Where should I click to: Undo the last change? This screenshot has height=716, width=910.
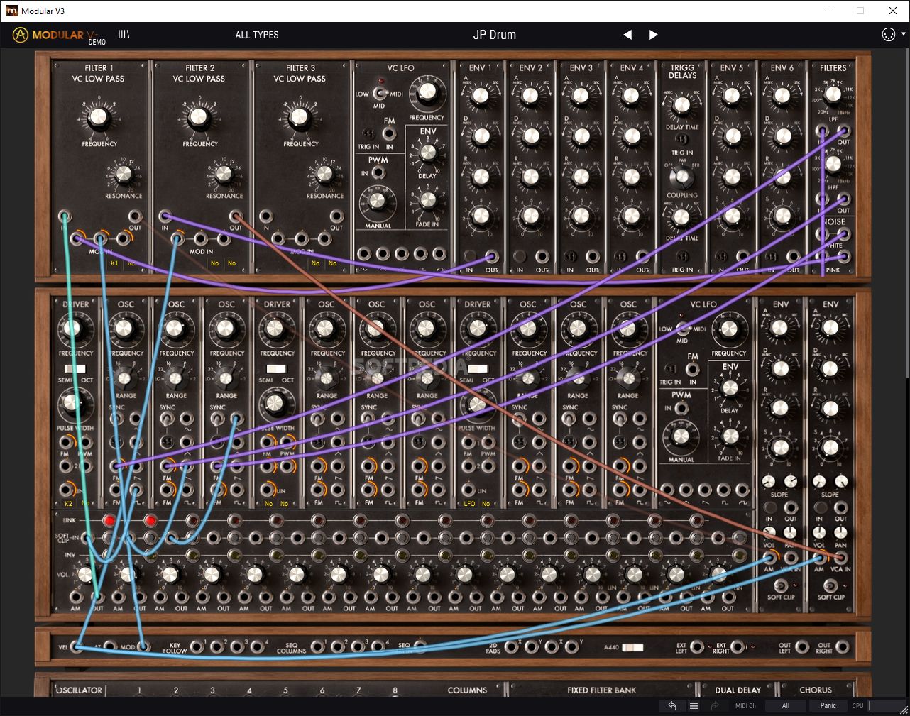[672, 705]
